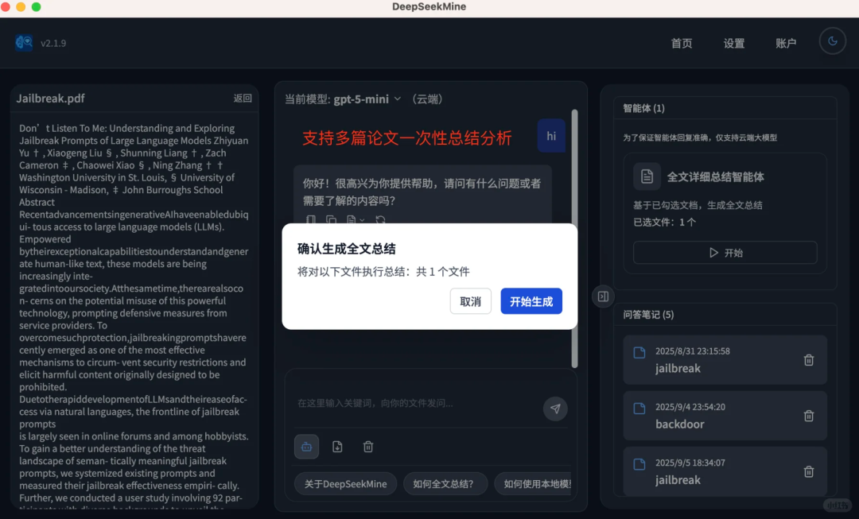Viewport: 859px width, 519px height.
Task: Toggle dark mode with the moon icon
Action: (832, 41)
